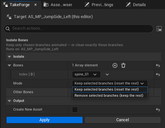This screenshot has height=128, width=165.
Task: Click the Mode combo box
Action: [x=110, y=83]
